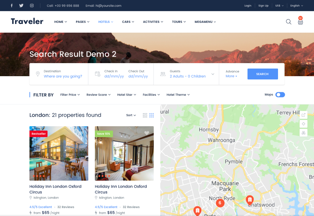Click the Sign Up link
Viewport: 314px width, 216px height.
pyautogui.click(x=263, y=5)
